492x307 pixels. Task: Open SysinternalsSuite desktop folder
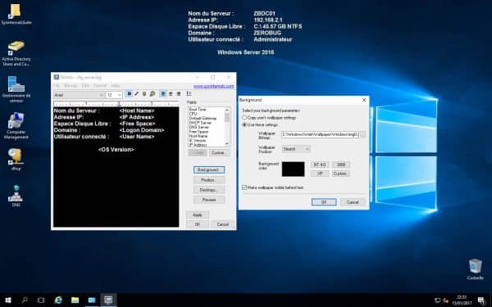16,15
